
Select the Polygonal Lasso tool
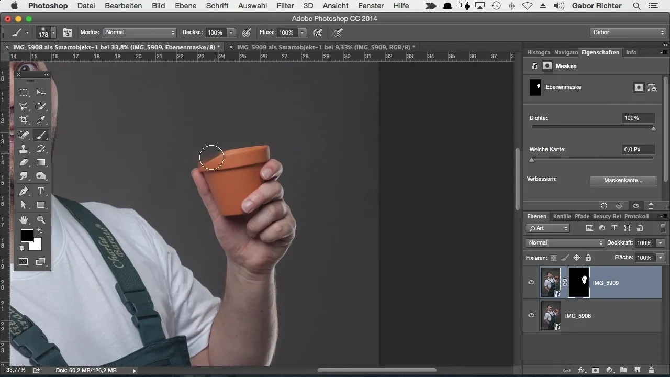[x=24, y=106]
